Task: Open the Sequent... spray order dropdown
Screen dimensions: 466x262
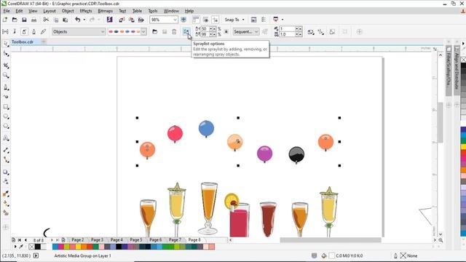Action: point(246,31)
